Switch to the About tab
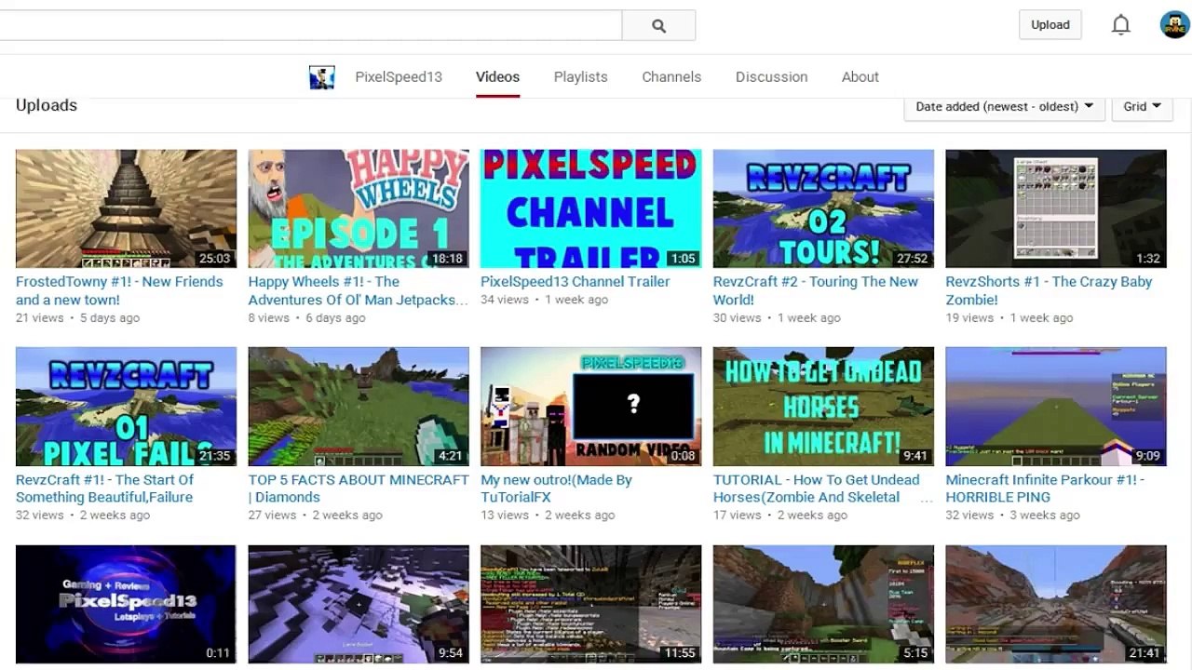Viewport: 1192px width, 670px height. tap(860, 77)
